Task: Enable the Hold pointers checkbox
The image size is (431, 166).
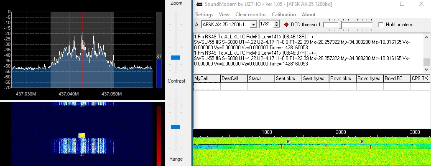Action: pyautogui.click(x=381, y=25)
